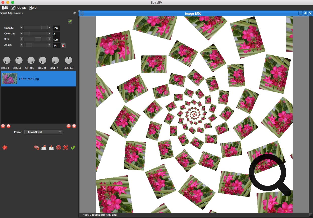Image resolution: width=313 pixels, height=218 pixels.
Task: Select the flow_red1.jpg thumbnail
Action: (10, 79)
